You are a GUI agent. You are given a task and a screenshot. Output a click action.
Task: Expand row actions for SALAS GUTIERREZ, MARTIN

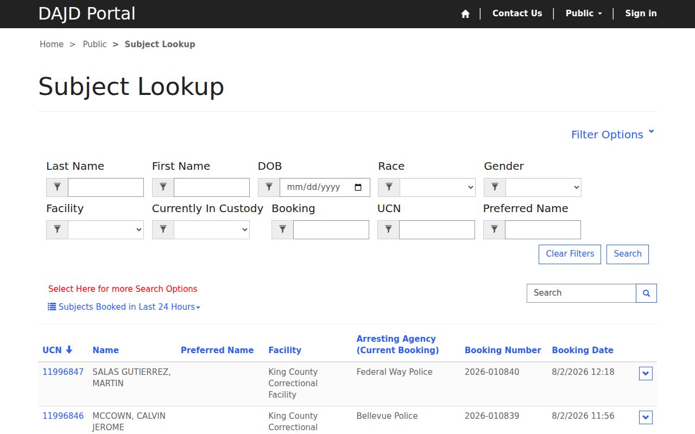646,373
